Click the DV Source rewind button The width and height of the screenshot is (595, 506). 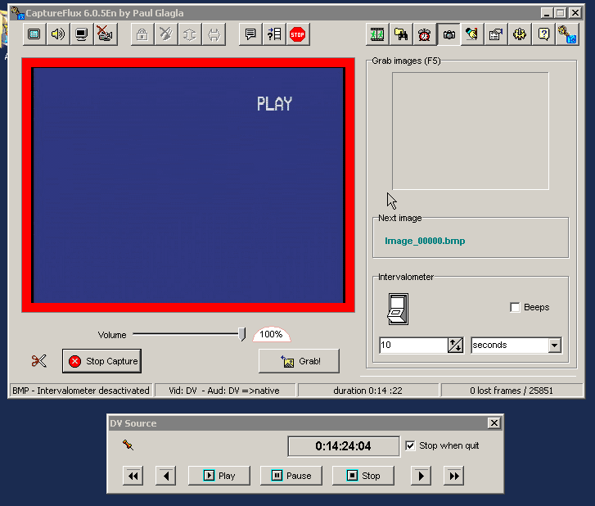[x=133, y=476]
